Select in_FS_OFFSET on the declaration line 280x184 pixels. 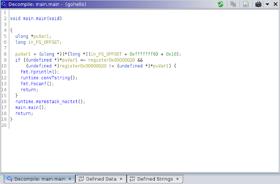coord(44,42)
